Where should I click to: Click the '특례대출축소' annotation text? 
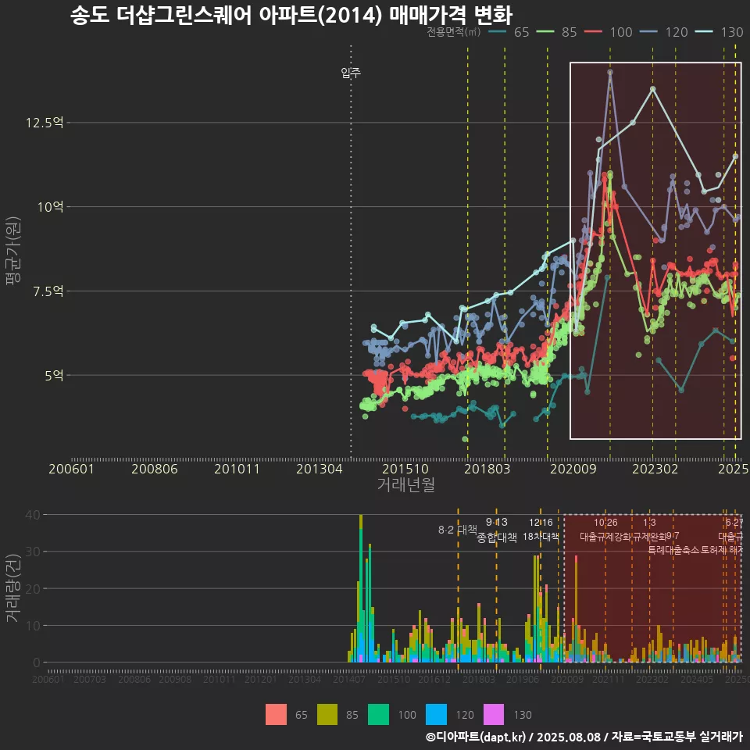pos(673,550)
